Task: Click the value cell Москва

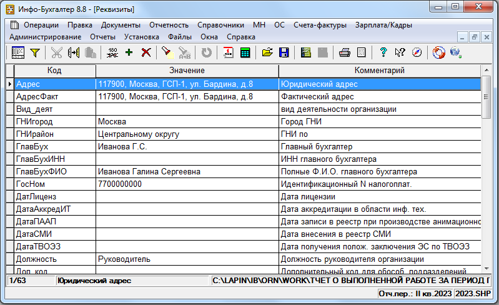Action: coord(187,122)
